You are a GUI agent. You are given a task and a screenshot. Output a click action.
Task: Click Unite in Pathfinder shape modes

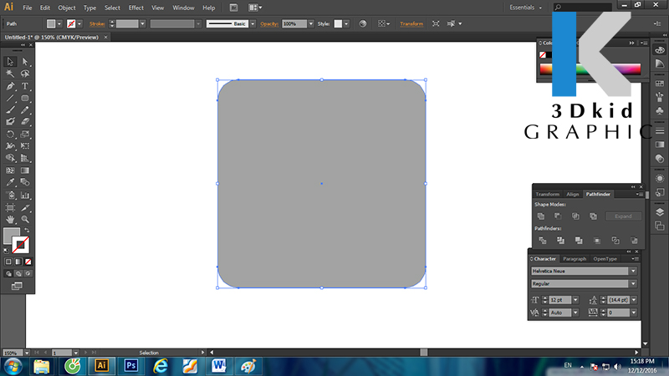541,216
